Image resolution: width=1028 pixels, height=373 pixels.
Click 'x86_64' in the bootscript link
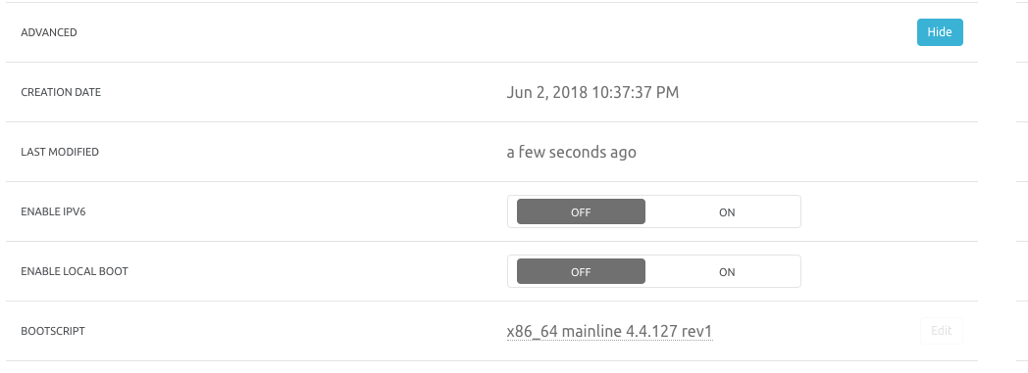(532, 332)
